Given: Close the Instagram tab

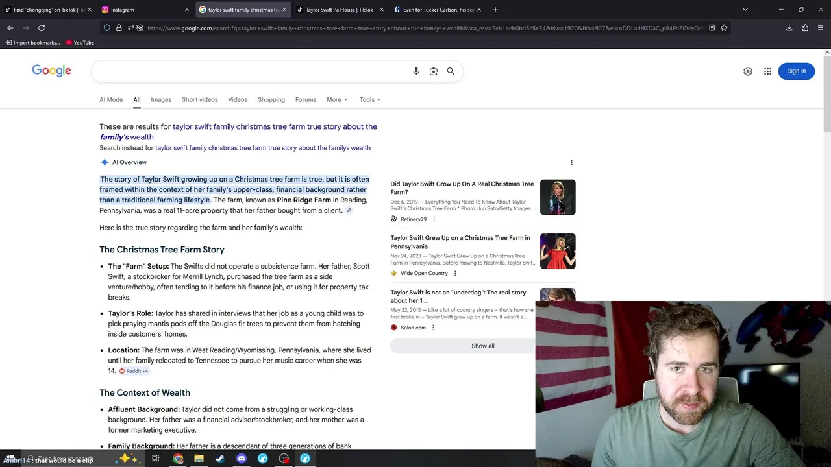Looking at the screenshot, I should point(187,10).
